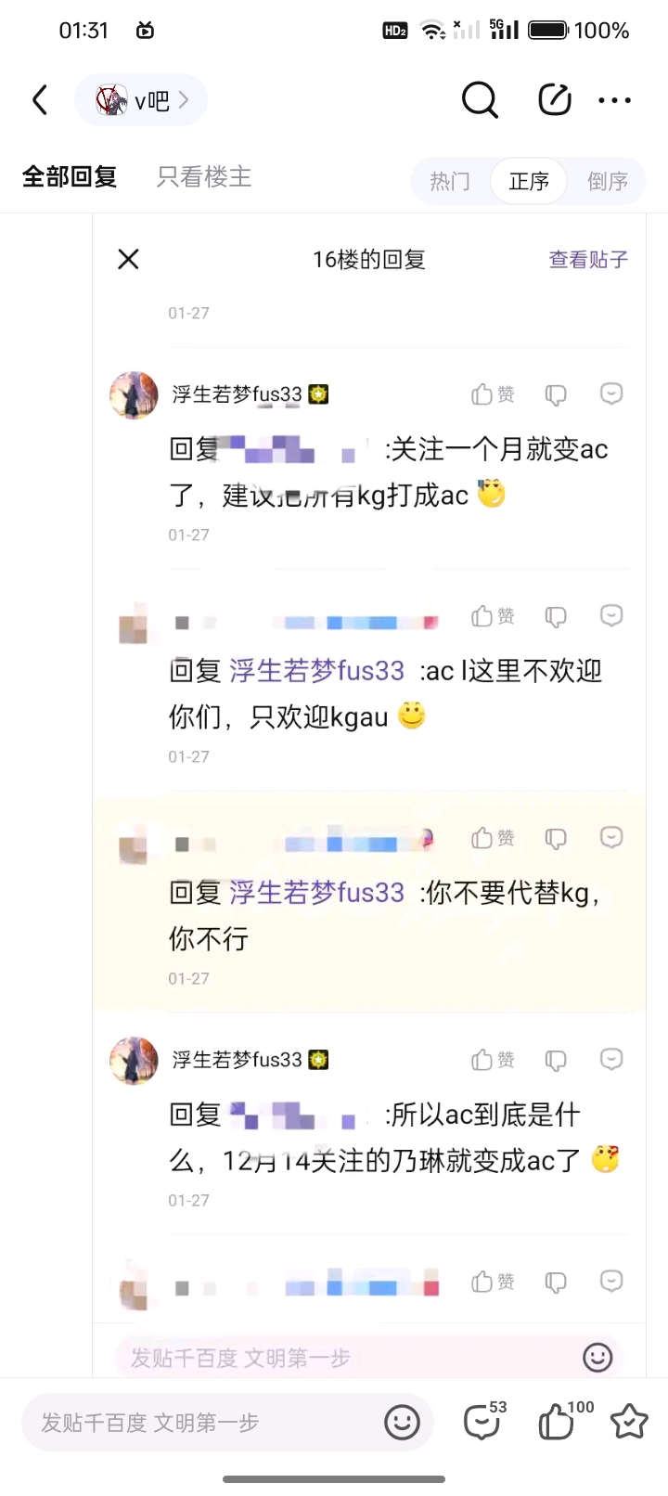Open the post share/edit icon

coord(554,99)
